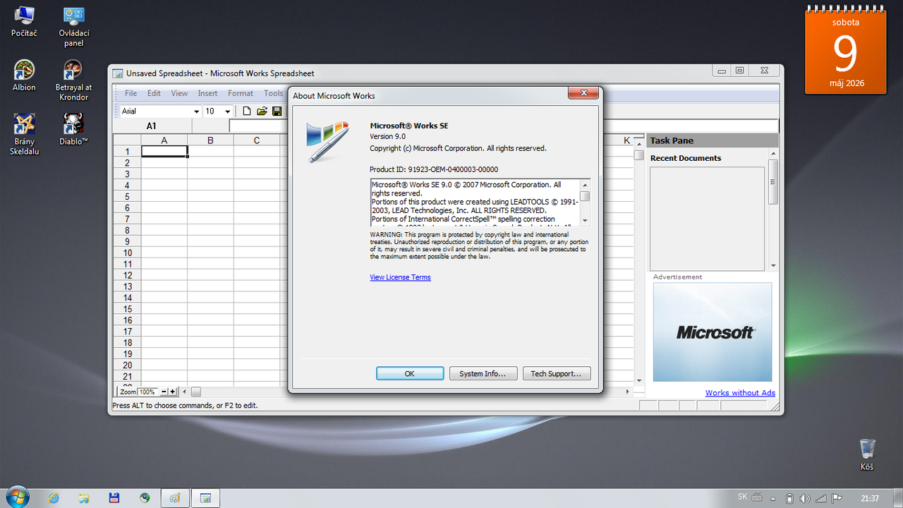
Task: Launch the Albion desktop shortcut
Action: coord(24,76)
